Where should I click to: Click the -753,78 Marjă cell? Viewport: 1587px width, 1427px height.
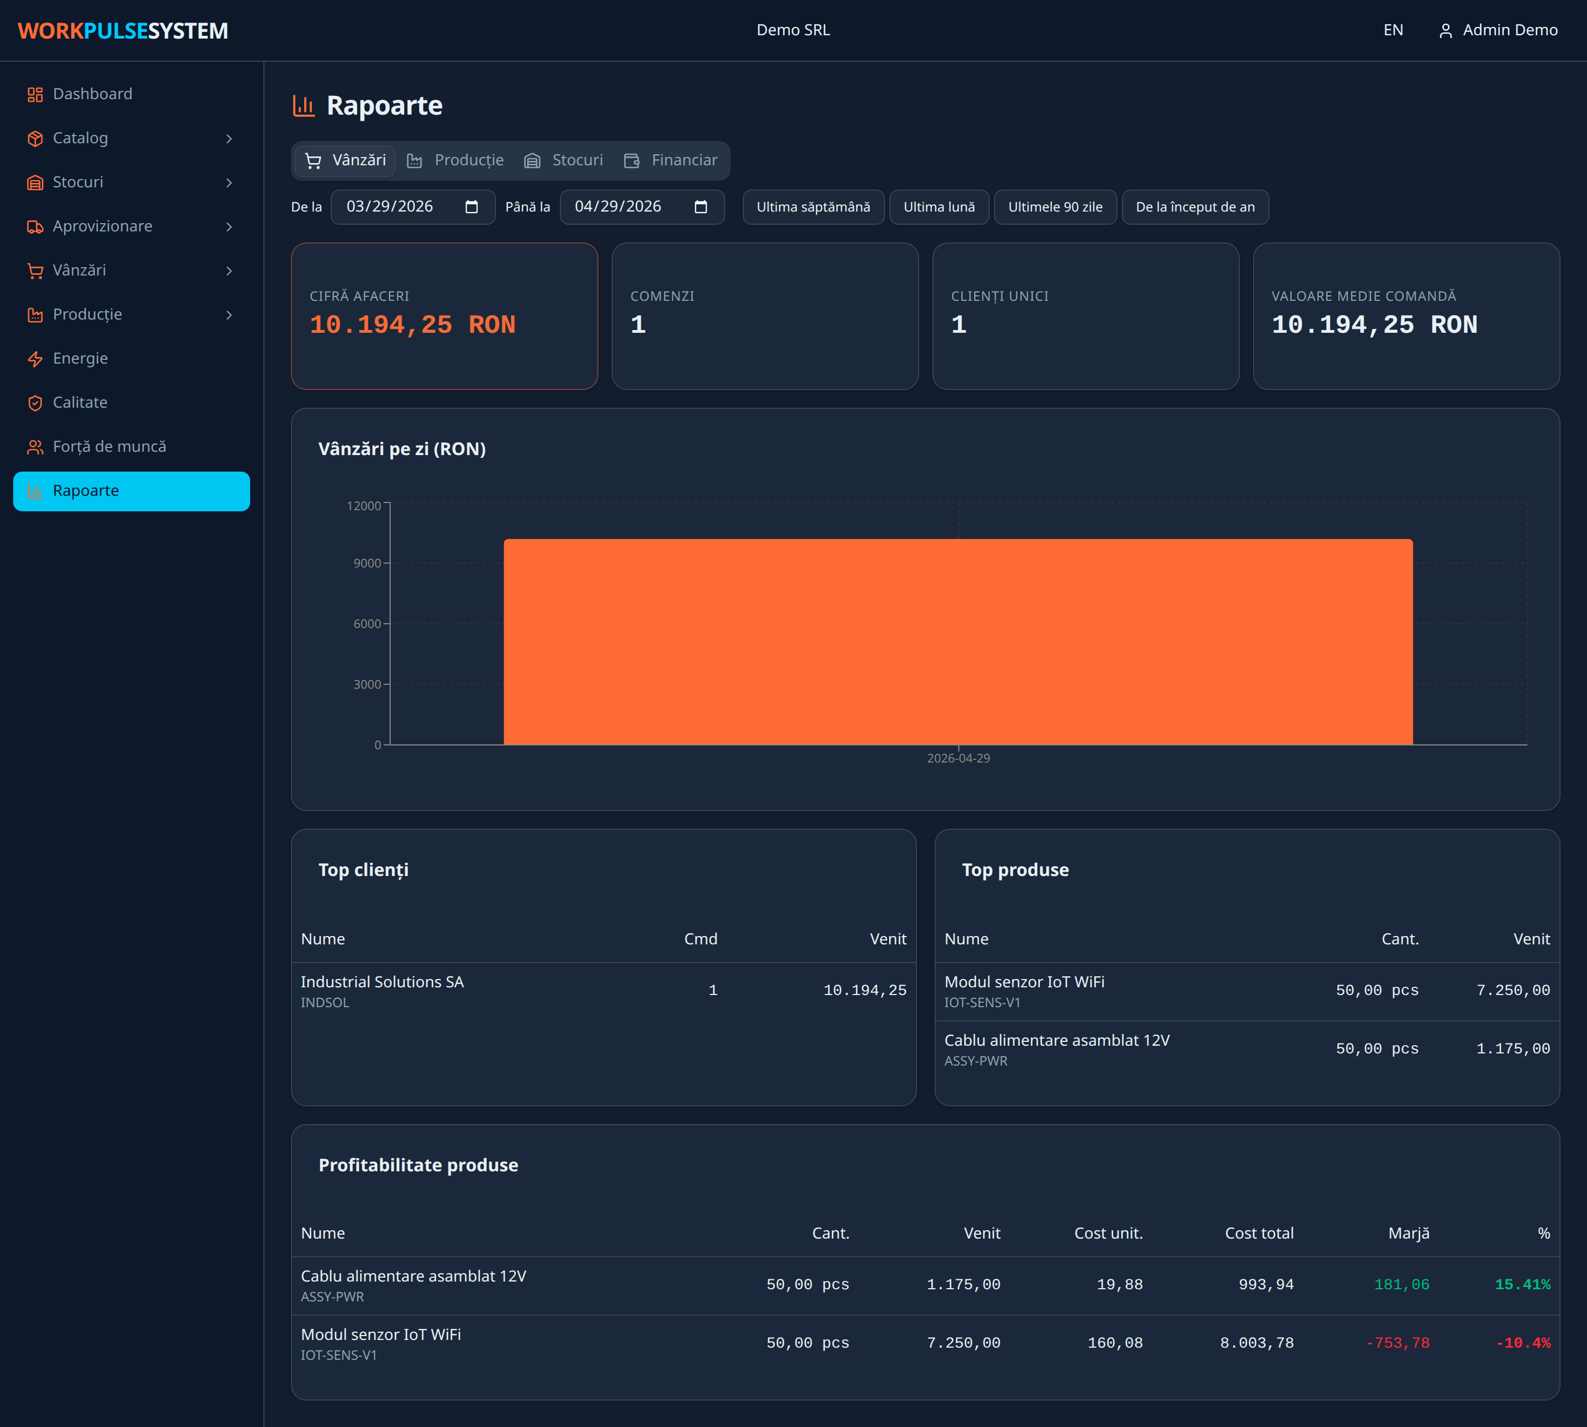1397,1343
